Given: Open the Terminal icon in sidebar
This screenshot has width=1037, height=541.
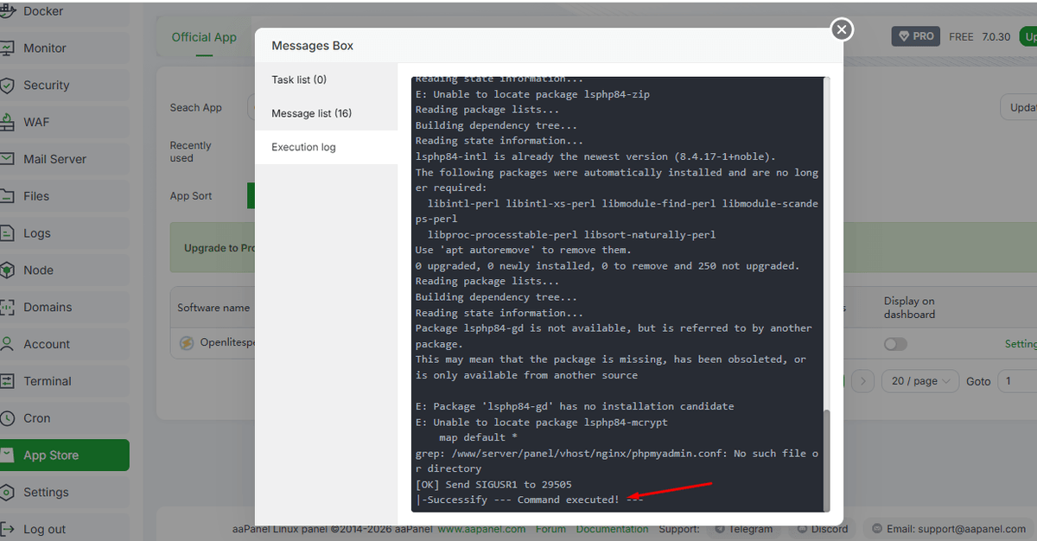Looking at the screenshot, I should point(7,381).
